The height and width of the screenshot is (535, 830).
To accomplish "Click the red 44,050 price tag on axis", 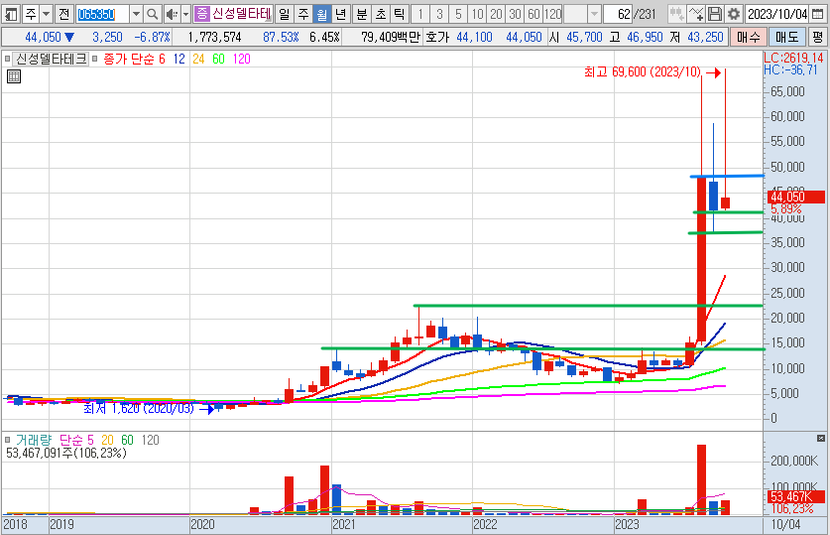I will point(795,198).
